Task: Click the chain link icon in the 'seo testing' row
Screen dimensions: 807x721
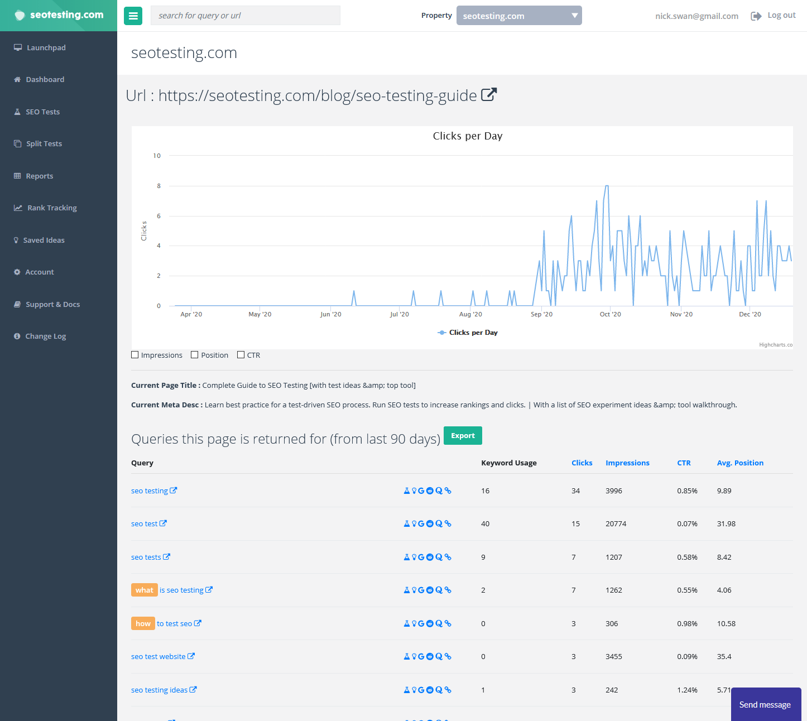Action: 448,491
